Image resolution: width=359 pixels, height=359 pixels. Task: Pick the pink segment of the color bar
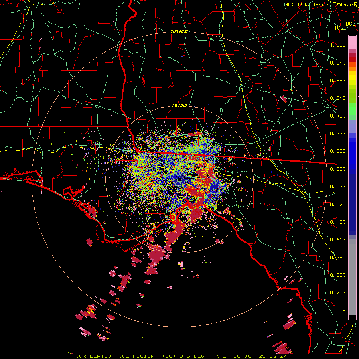352,43
